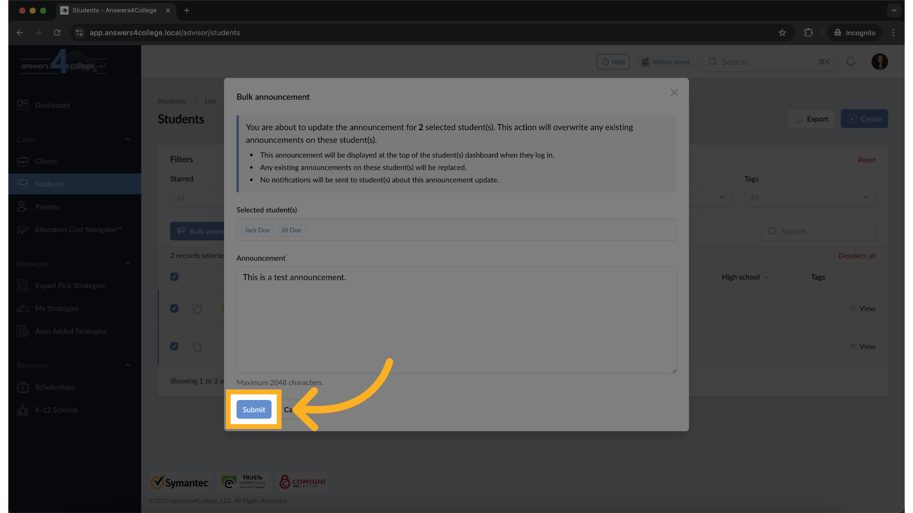
Task: Star the first student row
Action: pyautogui.click(x=197, y=309)
